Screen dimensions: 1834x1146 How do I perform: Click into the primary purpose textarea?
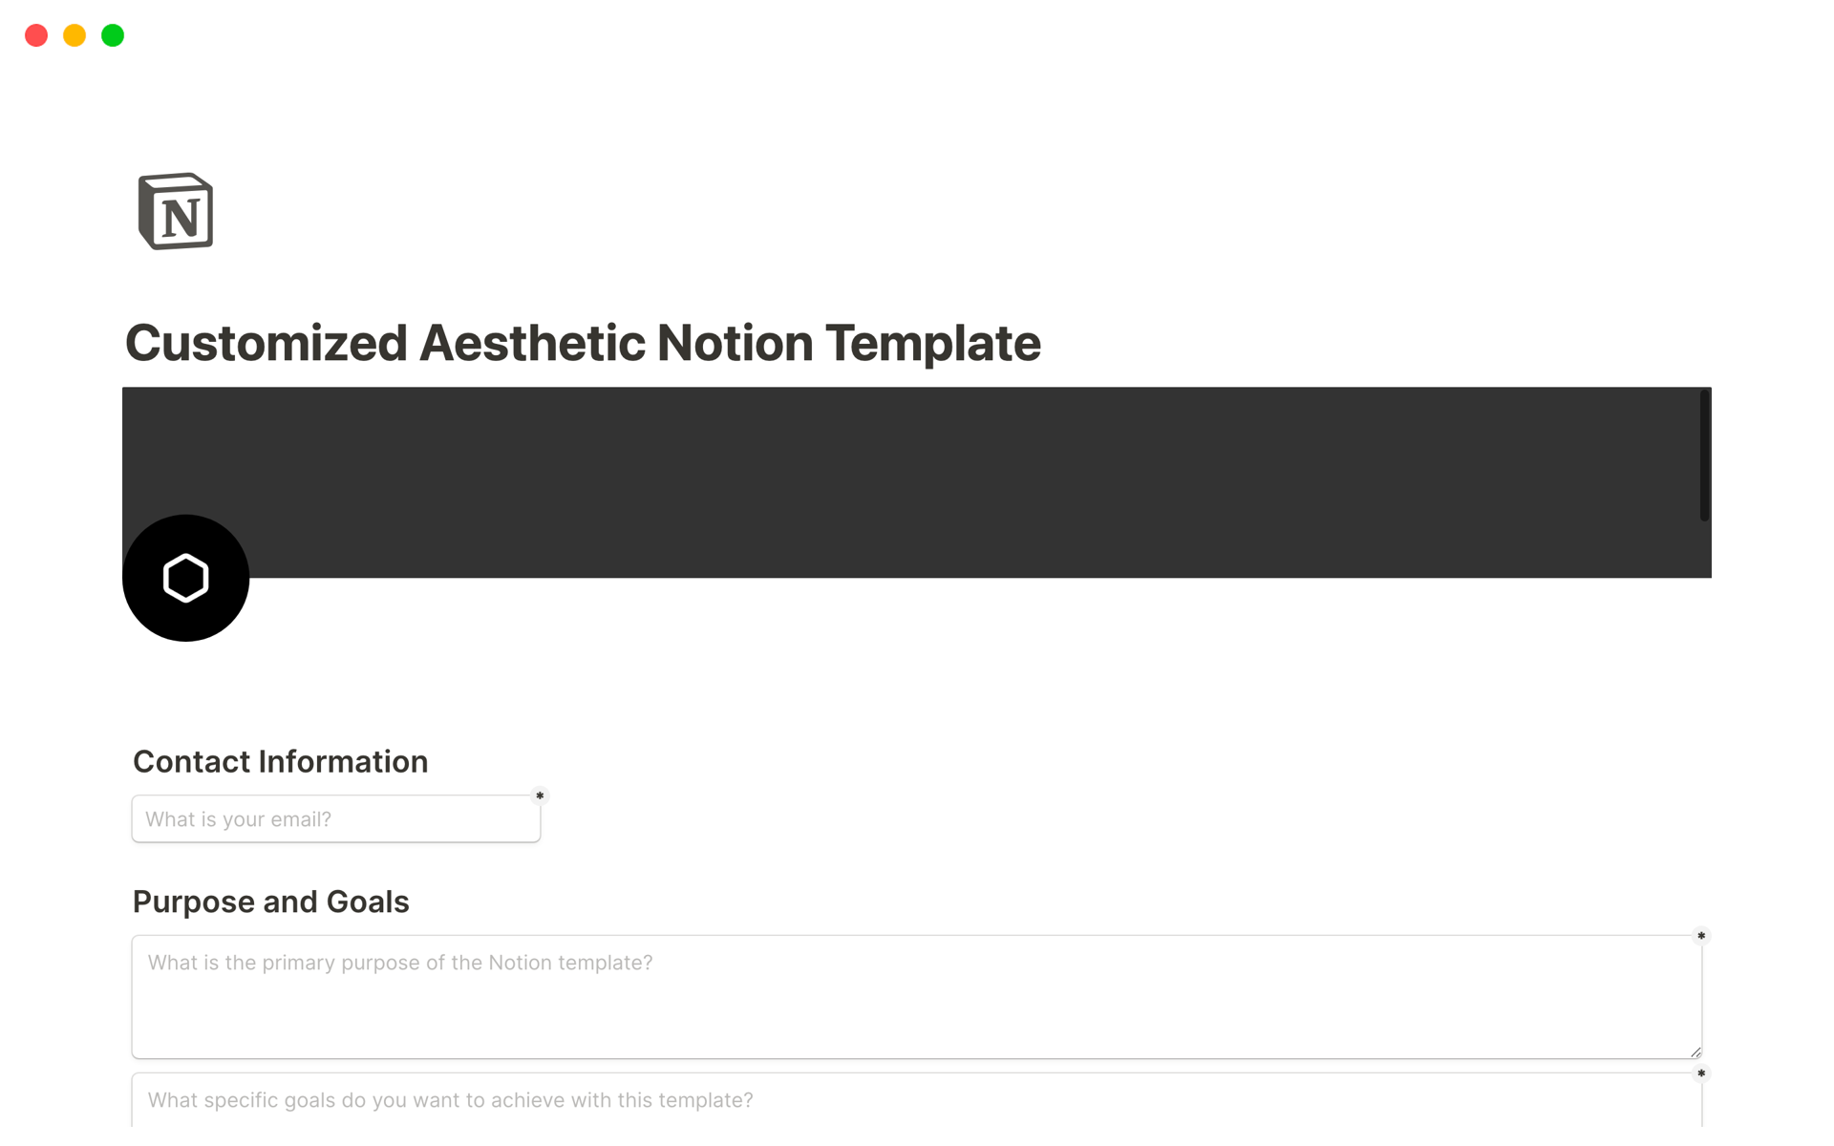pos(915,996)
